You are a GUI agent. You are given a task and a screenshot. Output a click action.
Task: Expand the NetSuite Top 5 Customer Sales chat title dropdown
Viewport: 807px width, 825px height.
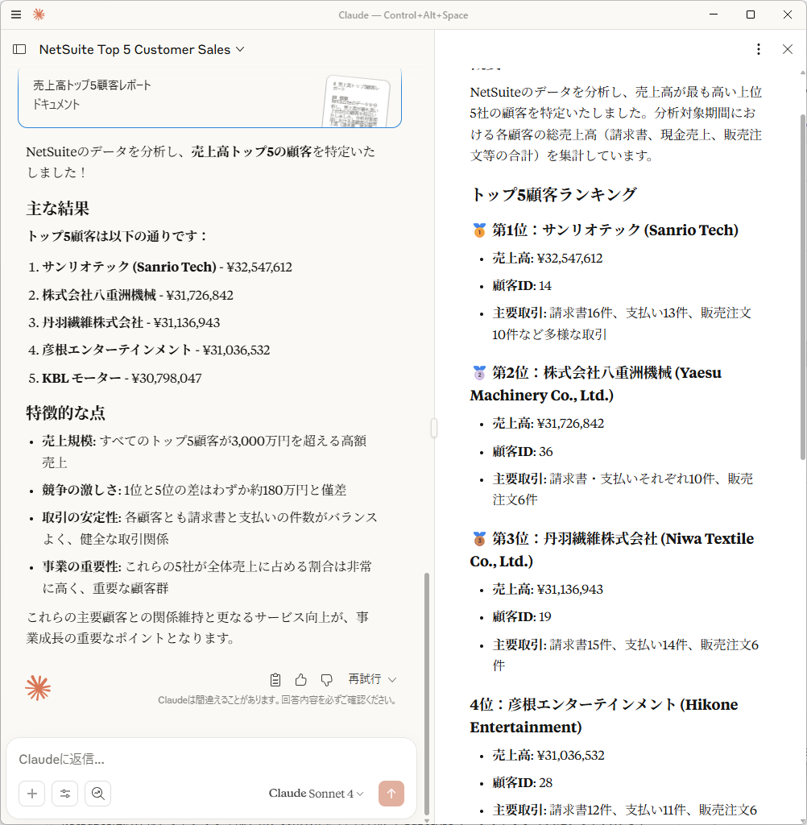pos(142,49)
